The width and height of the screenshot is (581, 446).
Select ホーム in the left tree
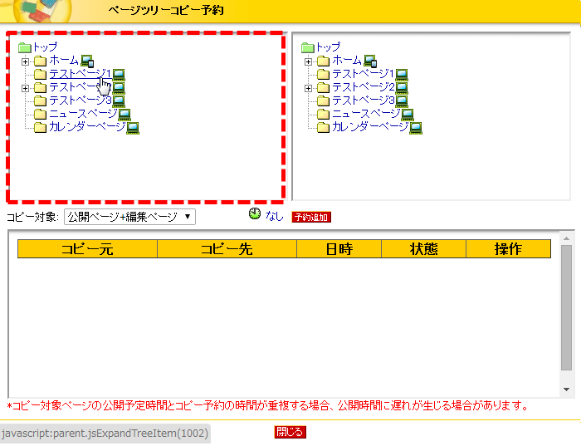[64, 60]
